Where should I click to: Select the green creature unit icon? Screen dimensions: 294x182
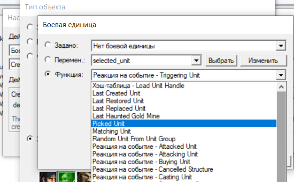coord(67,177)
